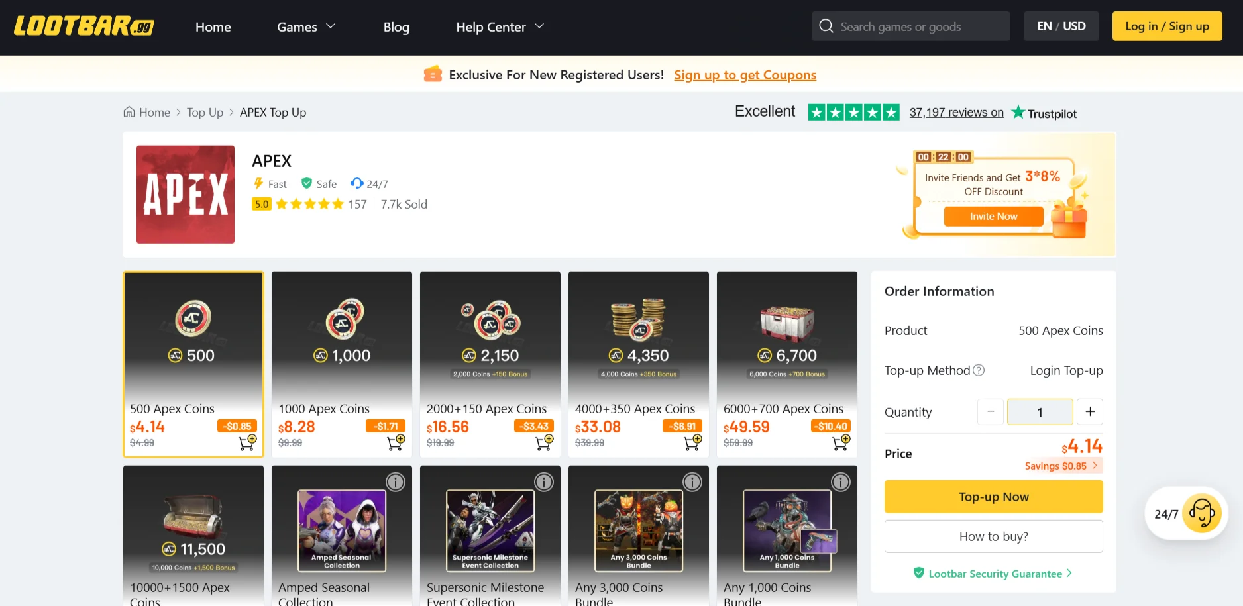Click the green security shield icon
The width and height of the screenshot is (1243, 606).
[919, 573]
